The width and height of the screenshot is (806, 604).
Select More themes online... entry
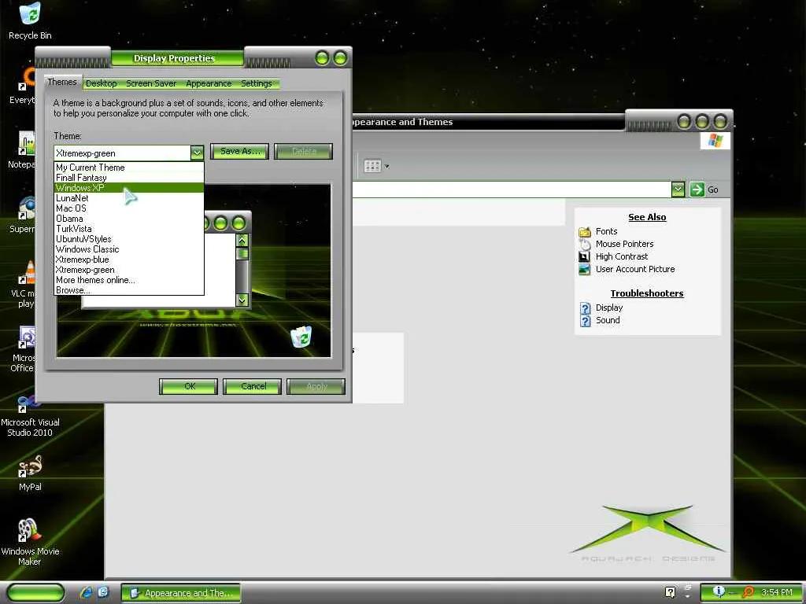click(x=129, y=281)
